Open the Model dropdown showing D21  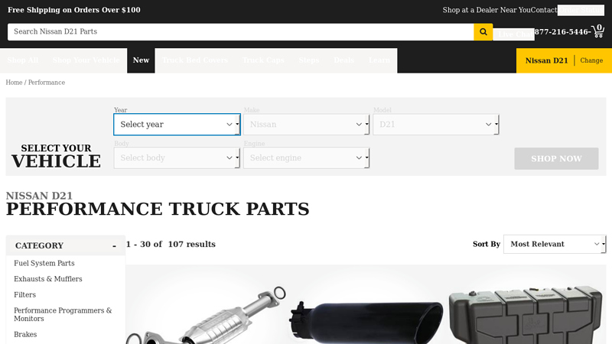(x=436, y=125)
